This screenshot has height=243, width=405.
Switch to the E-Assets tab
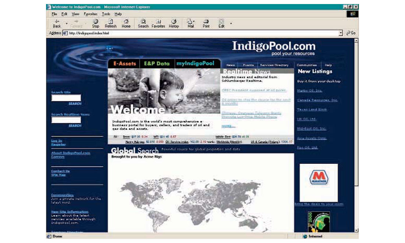(x=124, y=64)
